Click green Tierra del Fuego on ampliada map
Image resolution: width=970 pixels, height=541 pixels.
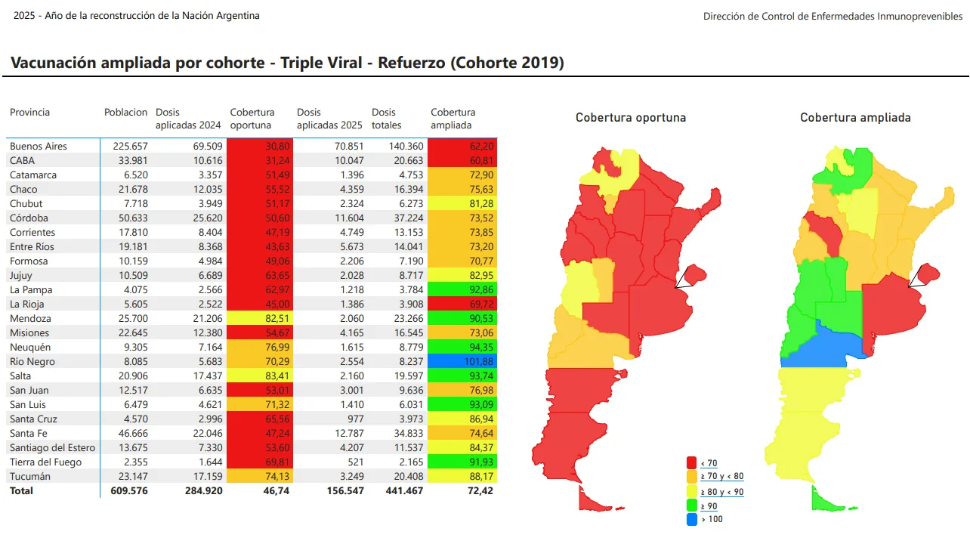[x=825, y=499]
